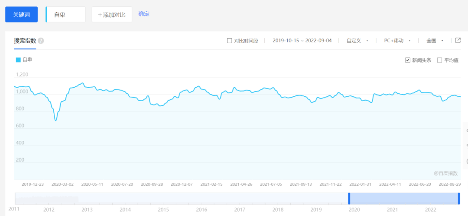
Task: Click the selected blue timeline range
Action: [403, 198]
